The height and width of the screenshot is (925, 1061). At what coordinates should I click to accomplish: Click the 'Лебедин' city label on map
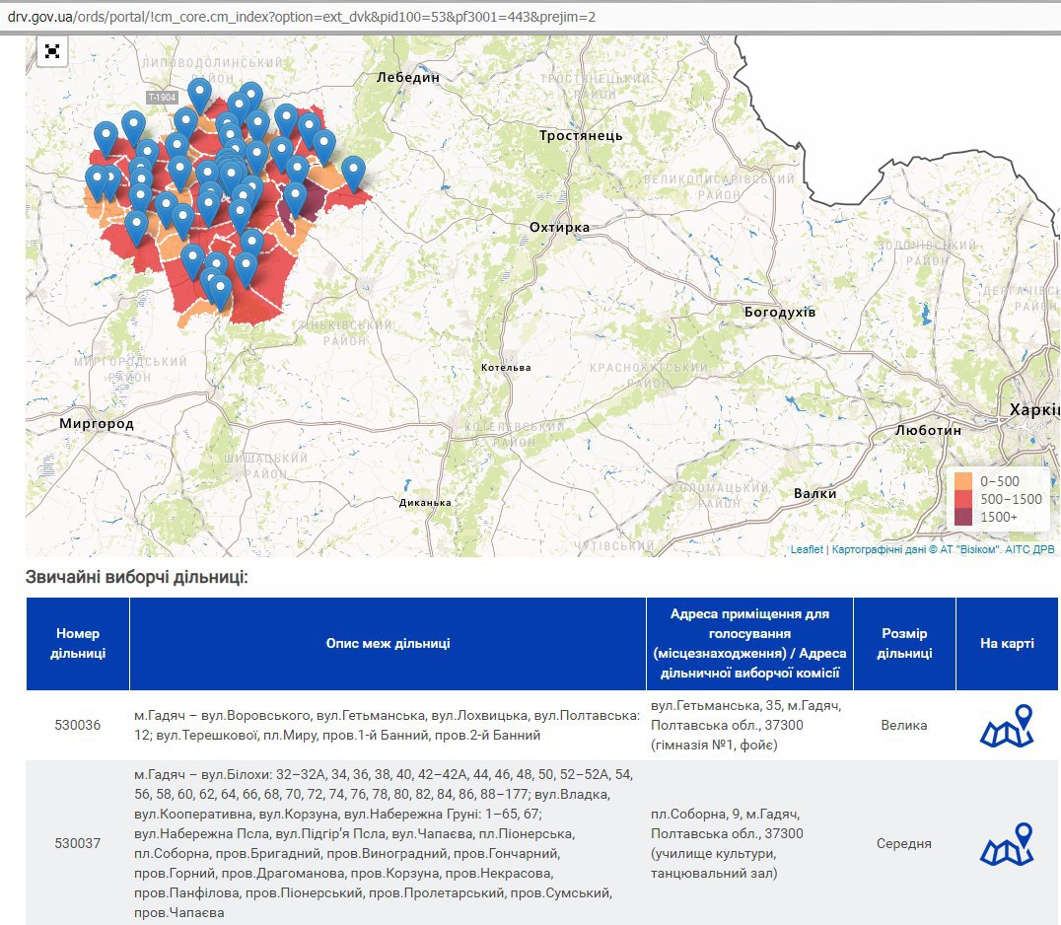point(408,77)
